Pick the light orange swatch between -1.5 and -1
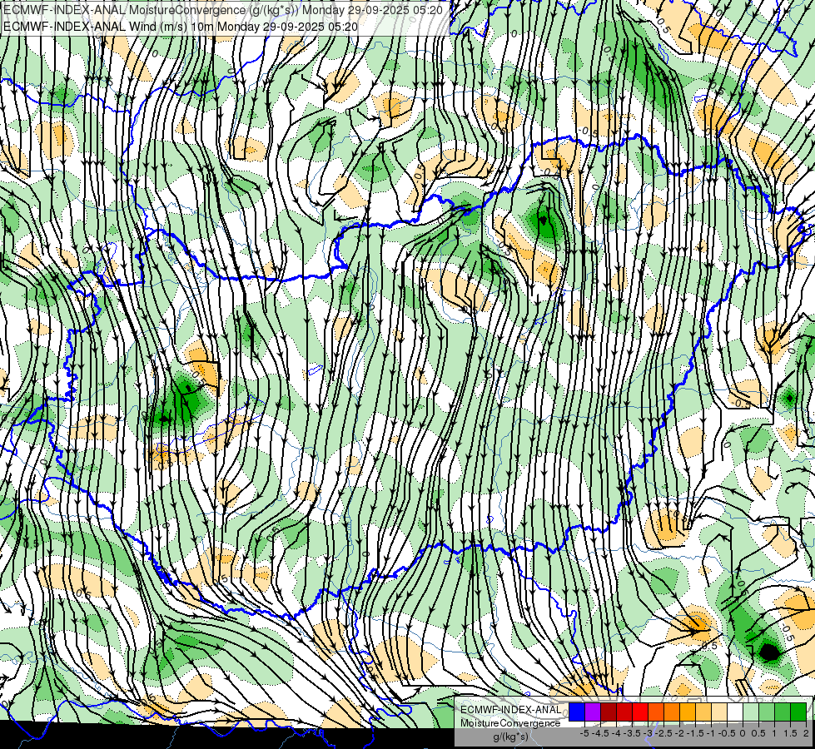 tap(703, 712)
